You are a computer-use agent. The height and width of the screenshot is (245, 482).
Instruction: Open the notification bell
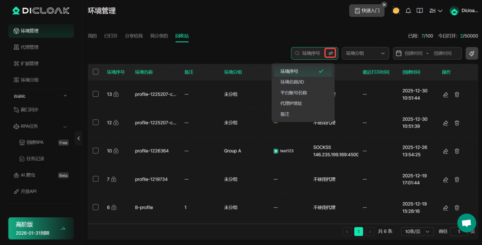click(408, 11)
